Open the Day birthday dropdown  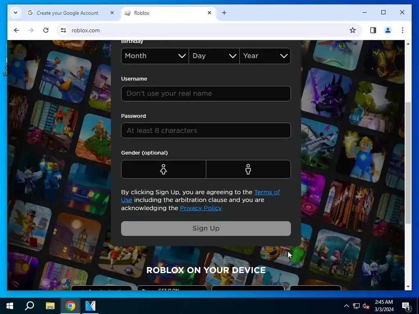(214, 56)
